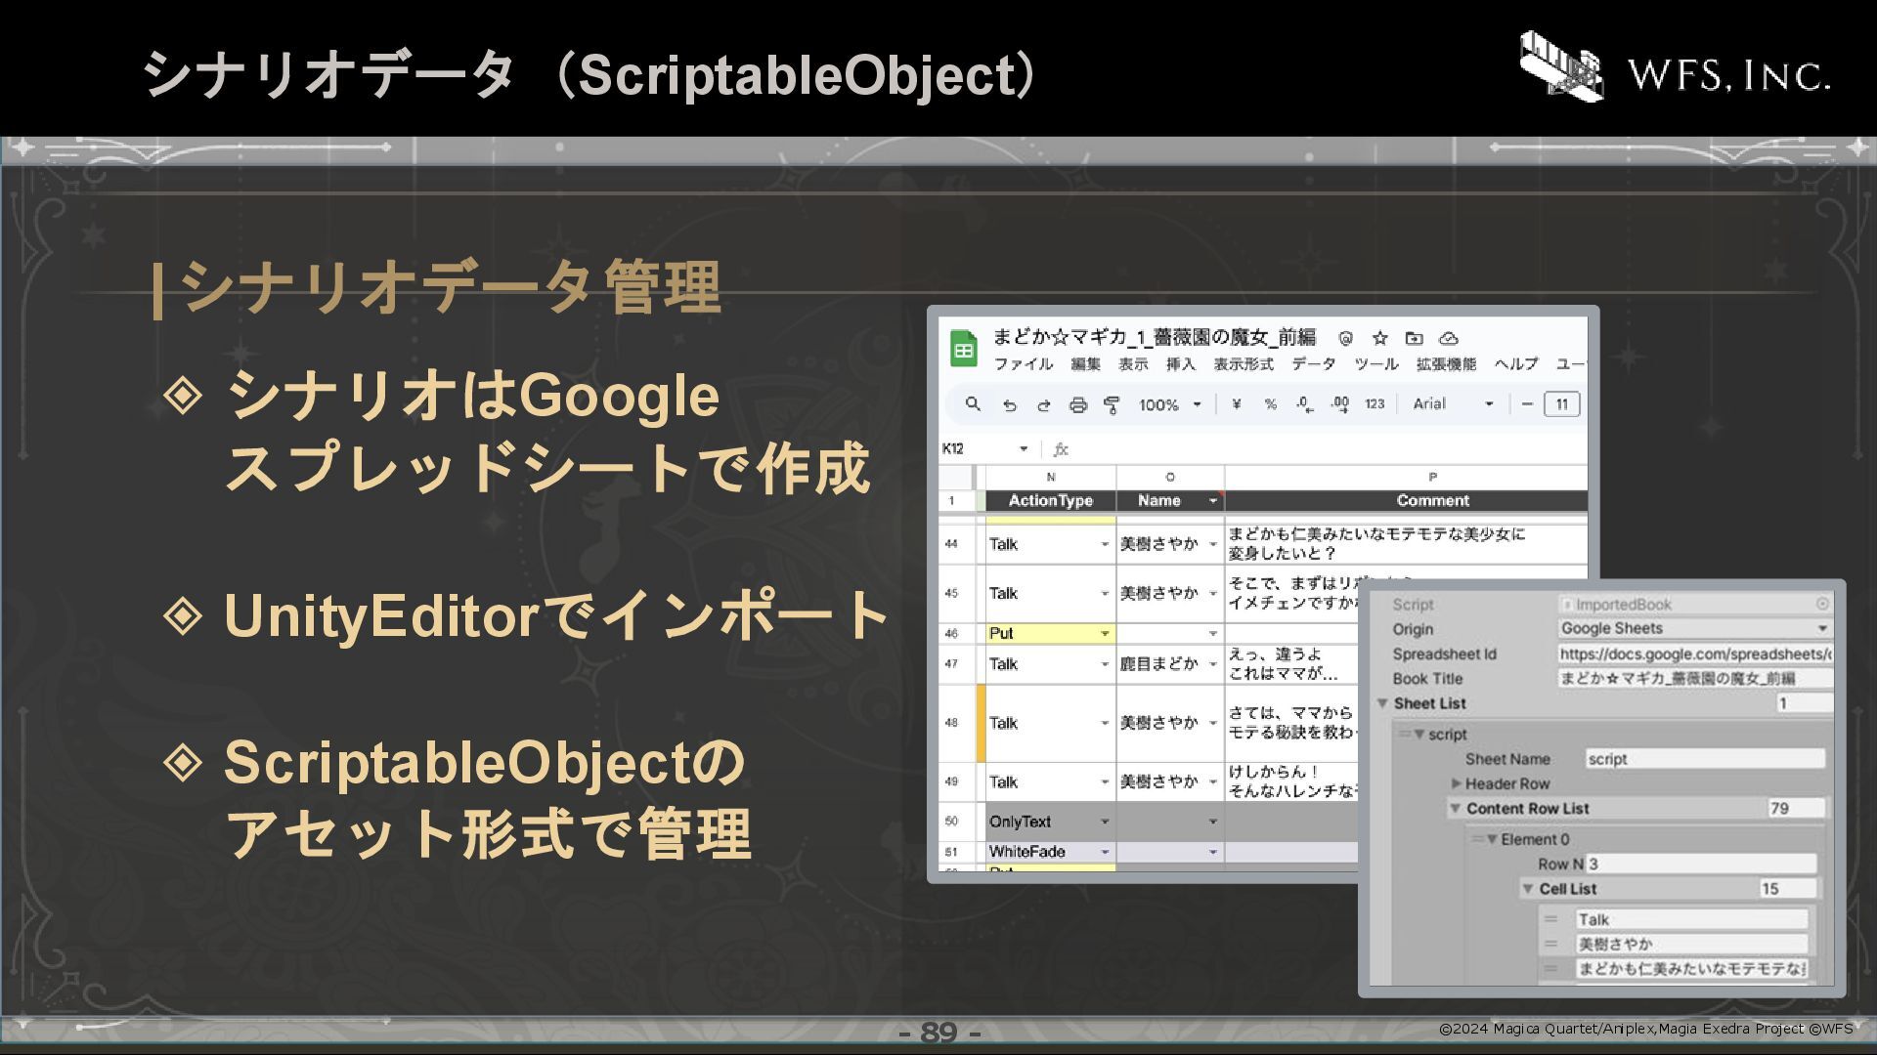Click the Book Title field
The height and width of the screenshot is (1055, 1877).
[x=1694, y=678]
